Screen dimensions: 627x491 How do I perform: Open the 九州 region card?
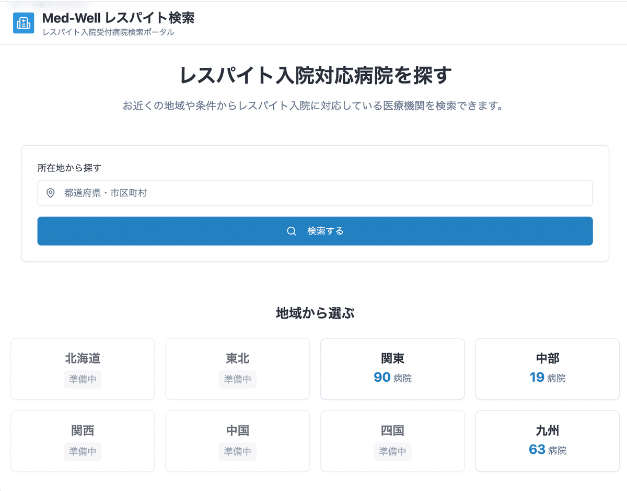[x=548, y=441]
